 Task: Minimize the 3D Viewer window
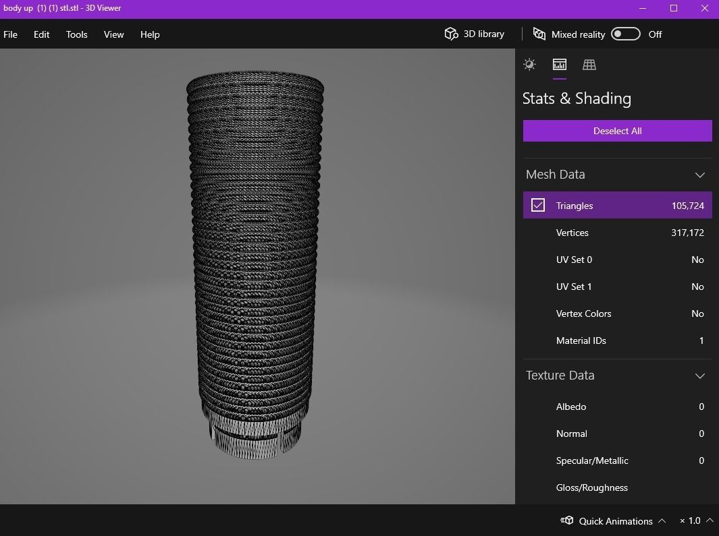[x=643, y=8]
